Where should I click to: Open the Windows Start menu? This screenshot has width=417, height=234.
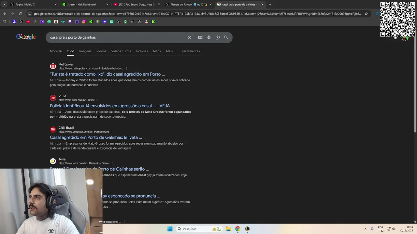170,229
